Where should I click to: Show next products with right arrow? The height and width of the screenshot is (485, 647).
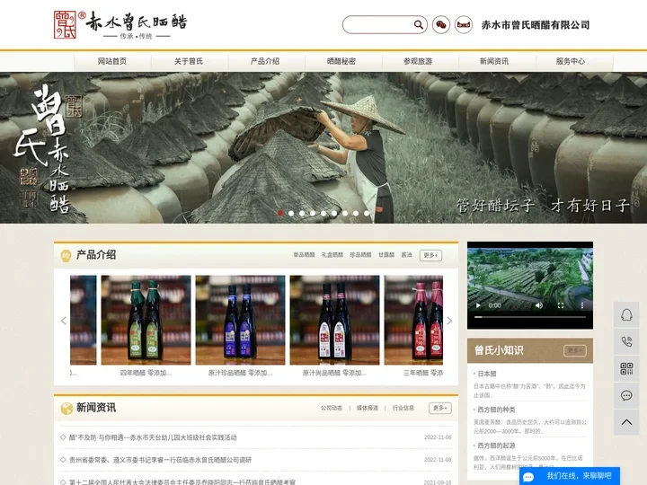click(449, 321)
